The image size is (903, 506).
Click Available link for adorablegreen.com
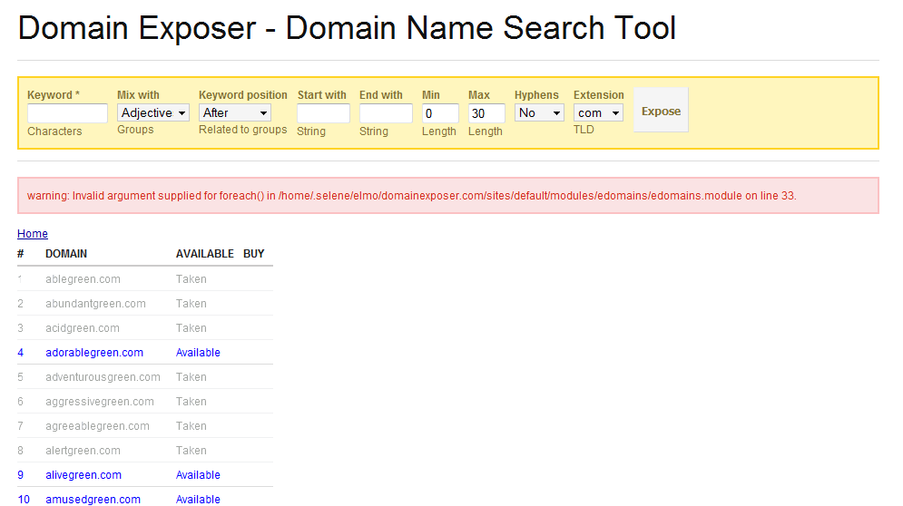[x=198, y=353]
